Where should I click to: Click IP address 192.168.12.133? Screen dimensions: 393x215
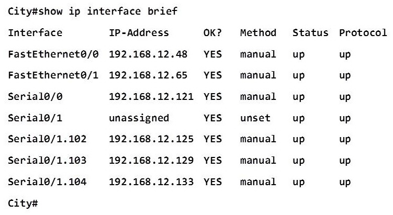point(151,182)
